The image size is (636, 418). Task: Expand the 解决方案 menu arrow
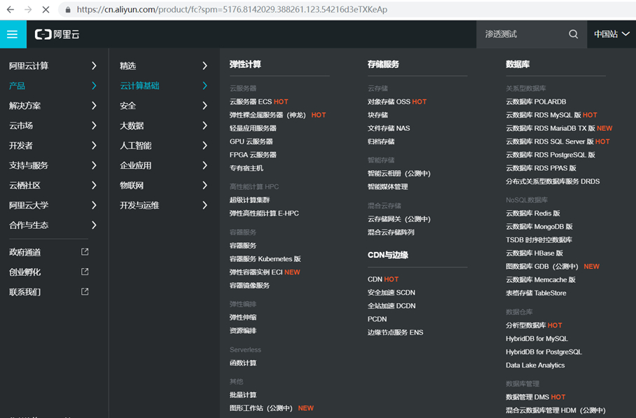coord(94,106)
